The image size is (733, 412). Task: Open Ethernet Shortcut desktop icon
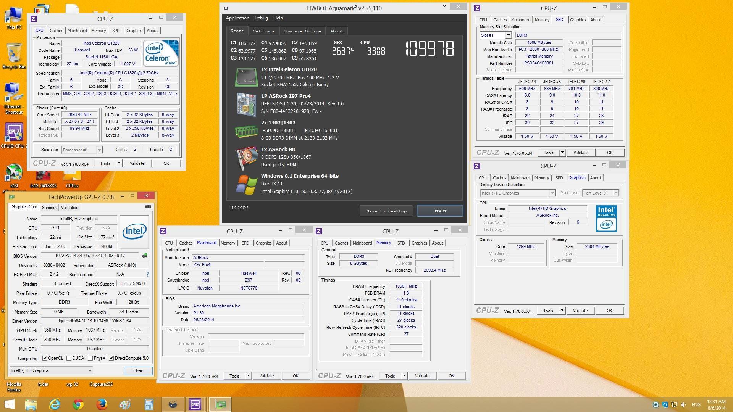[x=14, y=98]
